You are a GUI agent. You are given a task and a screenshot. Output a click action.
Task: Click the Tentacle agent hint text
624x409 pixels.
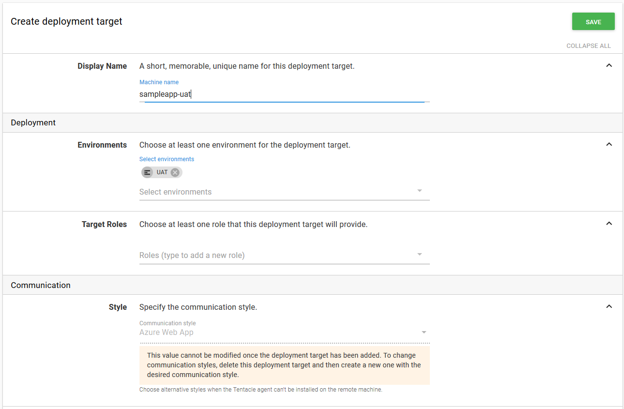(x=261, y=390)
